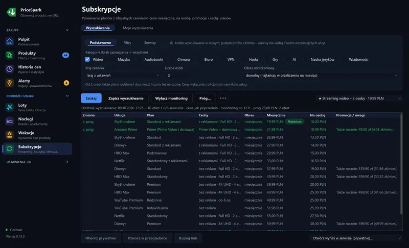
Task: Select the Amazon Prime row
Action: (x=240, y=129)
